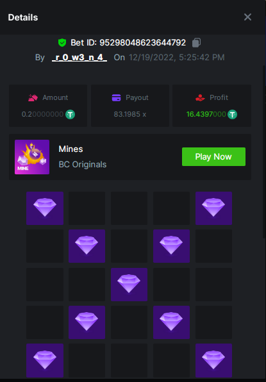Close the Details panel
The image size is (266, 382).
[247, 17]
